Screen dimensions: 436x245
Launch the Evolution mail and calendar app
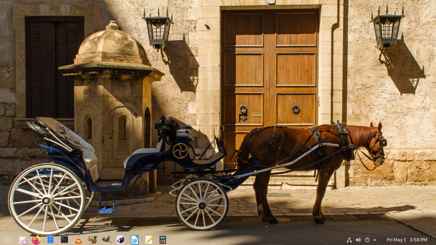point(22,240)
